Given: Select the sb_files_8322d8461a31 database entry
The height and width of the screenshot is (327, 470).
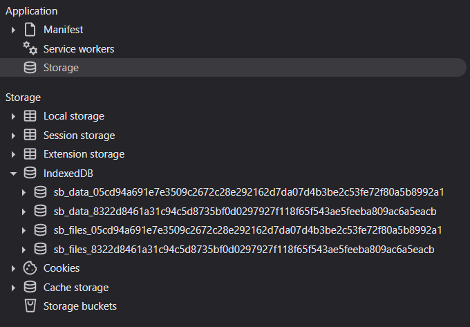Looking at the screenshot, I should coord(243,249).
